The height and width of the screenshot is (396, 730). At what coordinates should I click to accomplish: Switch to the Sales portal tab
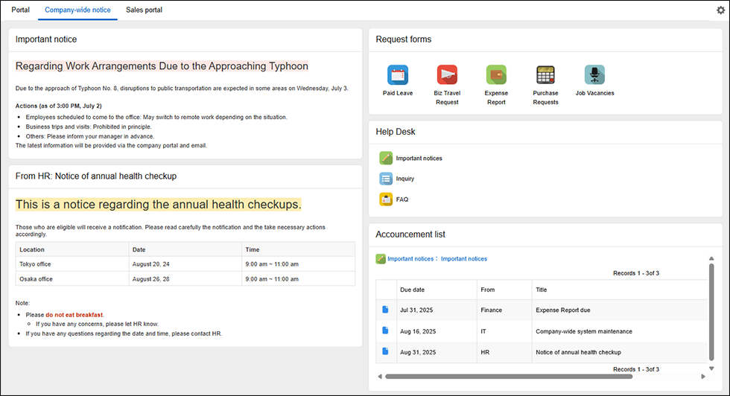coord(144,10)
